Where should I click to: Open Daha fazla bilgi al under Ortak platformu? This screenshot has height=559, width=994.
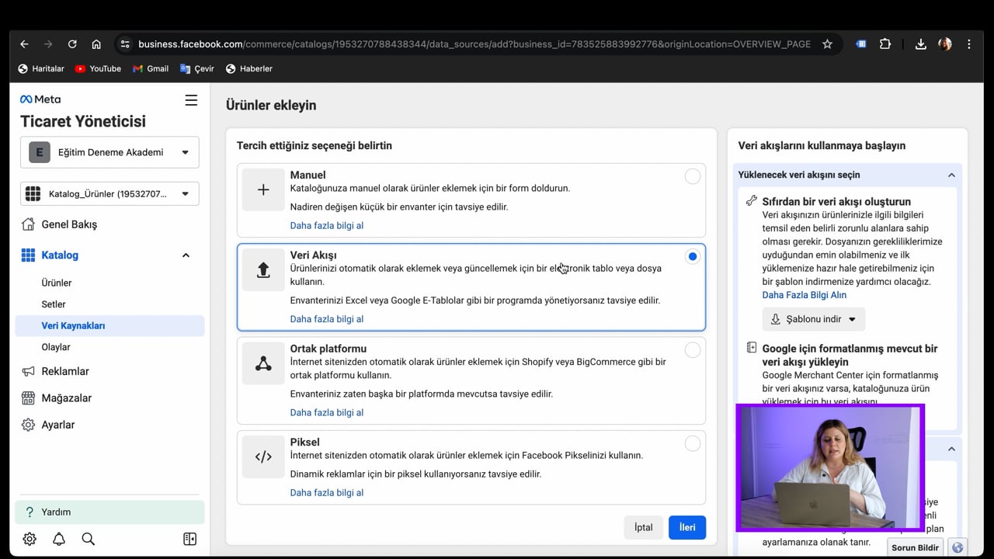[326, 412]
